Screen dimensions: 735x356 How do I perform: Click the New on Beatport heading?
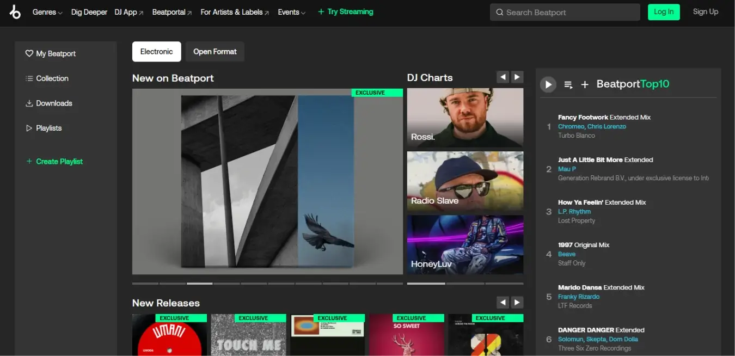tap(173, 78)
